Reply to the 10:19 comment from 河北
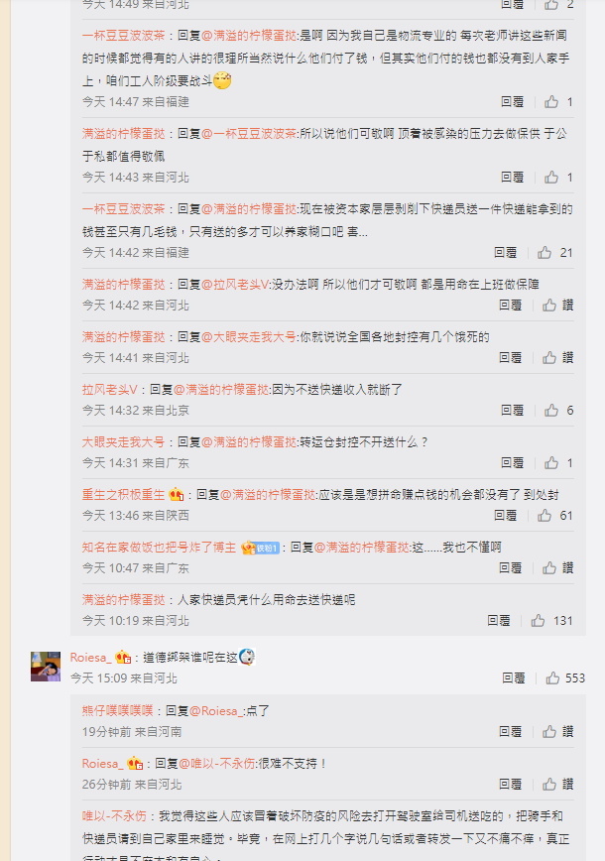 click(499, 621)
